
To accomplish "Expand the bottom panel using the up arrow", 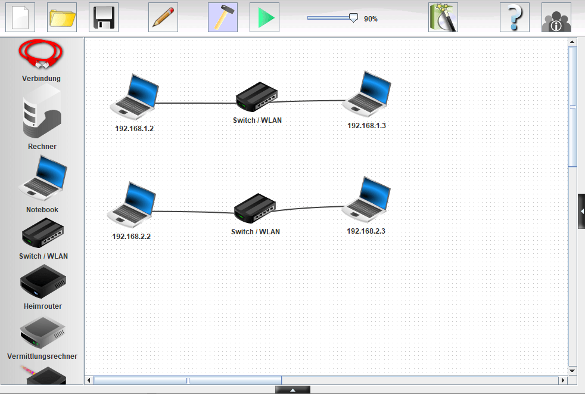I will coord(292,390).
